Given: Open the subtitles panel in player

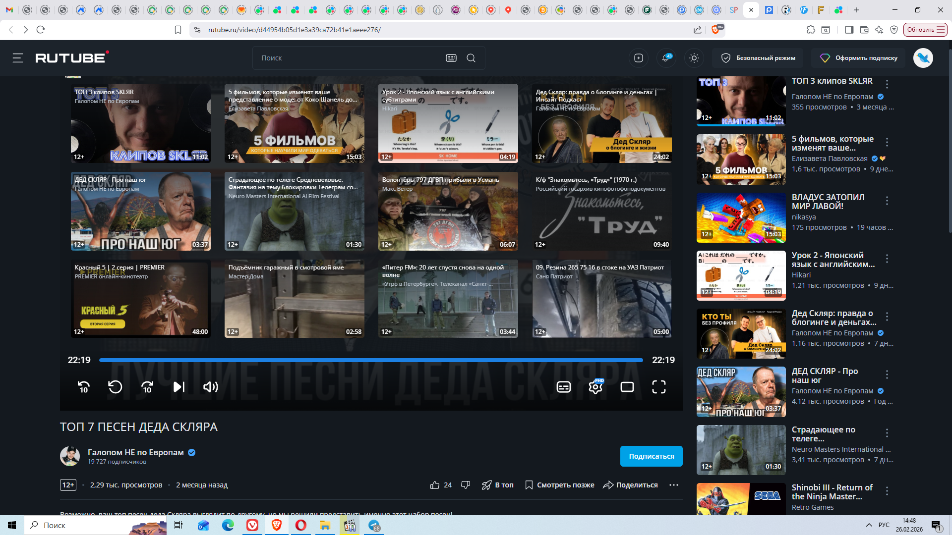Looking at the screenshot, I should click(x=564, y=387).
